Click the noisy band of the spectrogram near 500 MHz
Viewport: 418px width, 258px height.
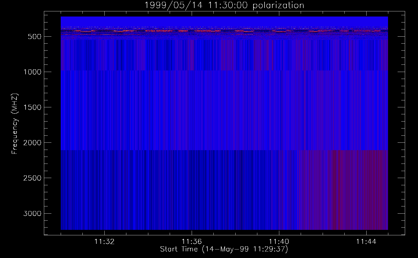(x=224, y=33)
